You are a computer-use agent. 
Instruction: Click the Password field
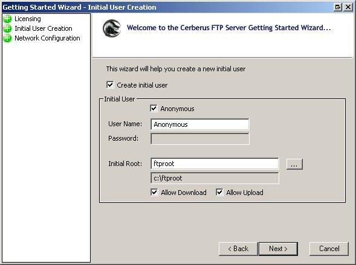click(x=200, y=139)
